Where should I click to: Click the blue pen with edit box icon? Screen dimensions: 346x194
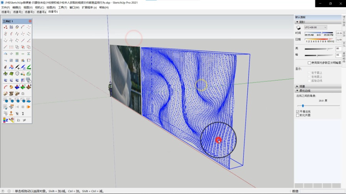[23, 67]
